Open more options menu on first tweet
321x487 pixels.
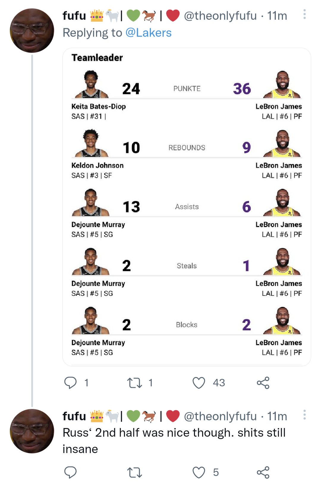(304, 15)
